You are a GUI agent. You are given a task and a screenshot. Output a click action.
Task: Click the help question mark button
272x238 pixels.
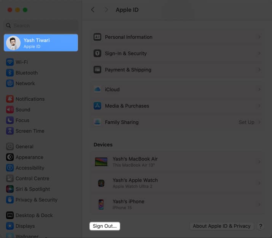point(261,226)
